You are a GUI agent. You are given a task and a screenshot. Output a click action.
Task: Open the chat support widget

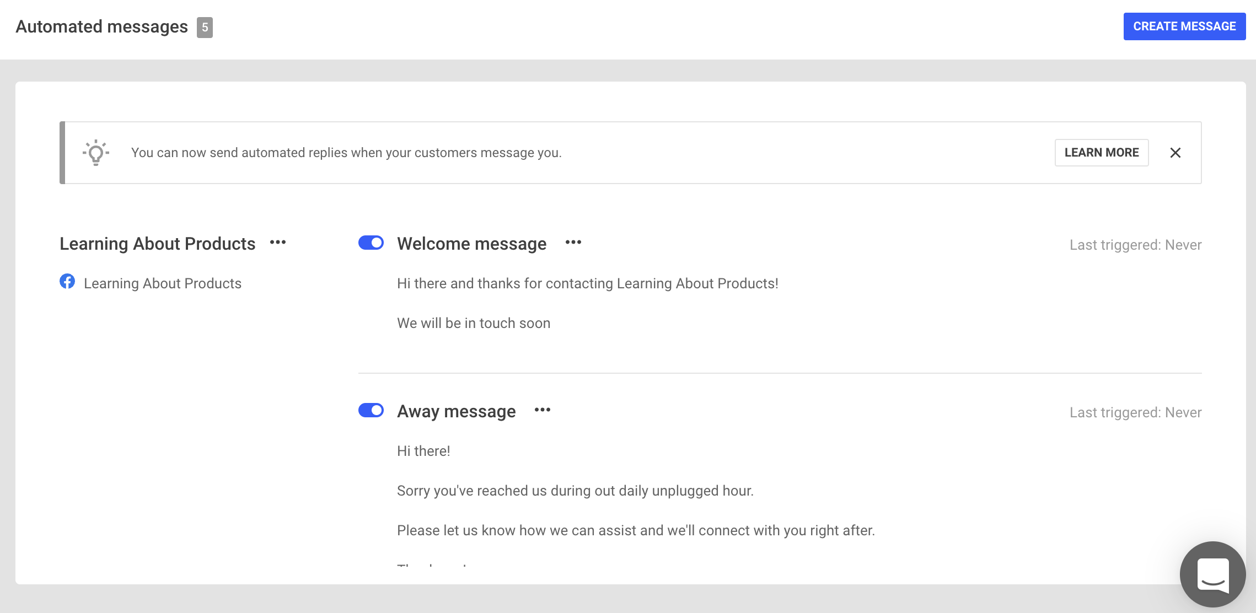point(1213,574)
